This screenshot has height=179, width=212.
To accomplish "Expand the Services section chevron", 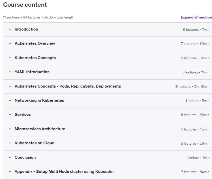I will click(10, 115).
